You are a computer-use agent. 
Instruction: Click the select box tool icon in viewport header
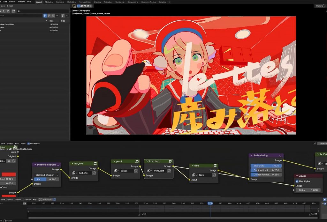74,6
